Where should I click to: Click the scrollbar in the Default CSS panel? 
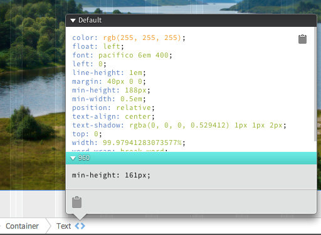(315, 84)
